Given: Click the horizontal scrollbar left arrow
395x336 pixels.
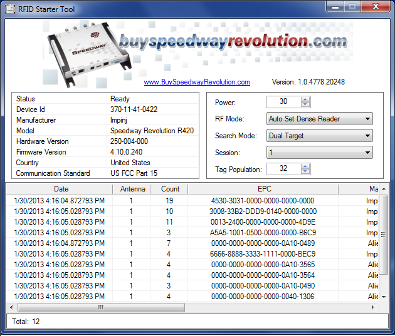Looking at the screenshot, I should click(x=11, y=307).
